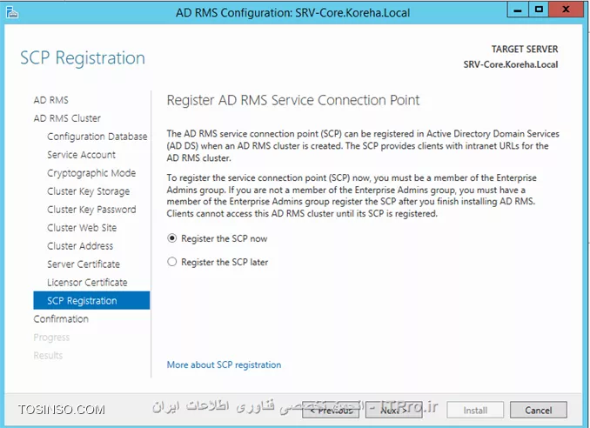Select the highlighted SCP Registration step

[91, 300]
